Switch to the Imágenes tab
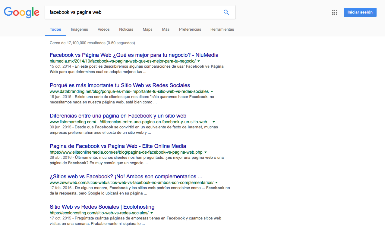Image resolution: width=385 pixels, height=227 pixels. point(79,29)
